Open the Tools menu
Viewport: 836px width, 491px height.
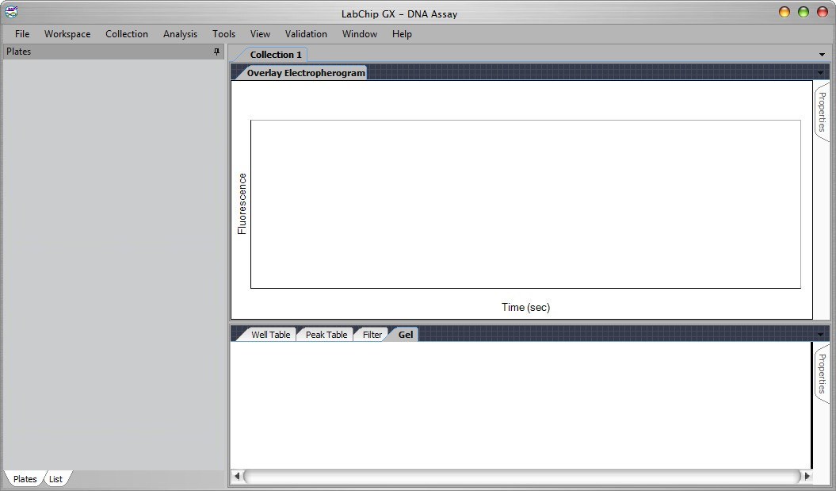tap(223, 33)
